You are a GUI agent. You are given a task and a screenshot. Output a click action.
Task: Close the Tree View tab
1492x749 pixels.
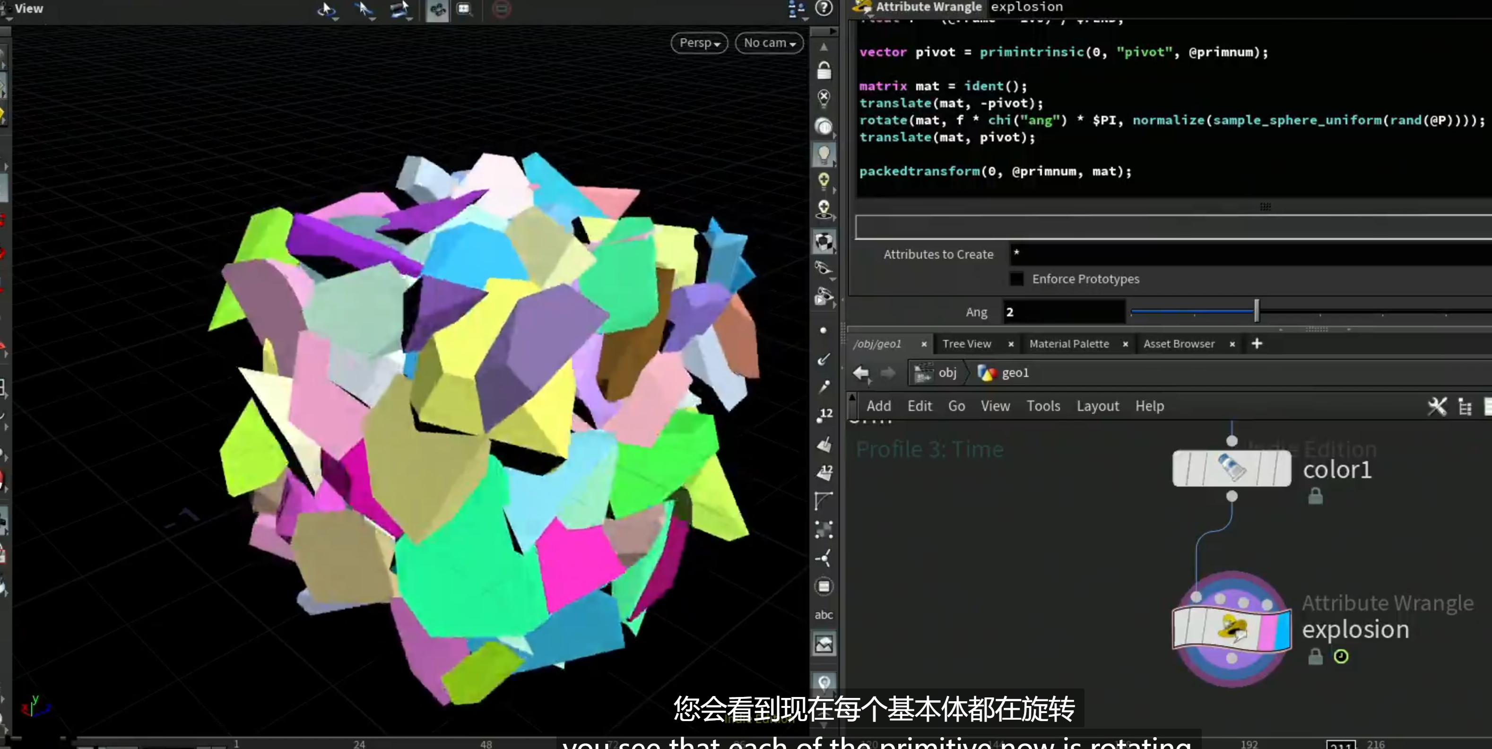(1011, 344)
